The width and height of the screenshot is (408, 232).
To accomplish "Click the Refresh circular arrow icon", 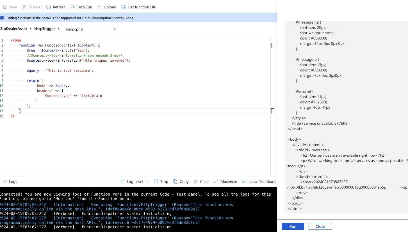I will [x=49, y=7].
